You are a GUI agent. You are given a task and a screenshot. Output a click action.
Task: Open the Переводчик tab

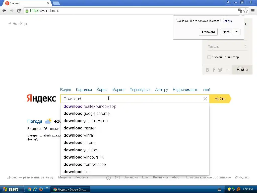(x=140, y=90)
